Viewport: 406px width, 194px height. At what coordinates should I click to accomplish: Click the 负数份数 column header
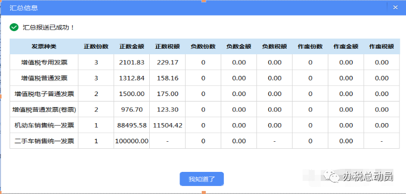[x=203, y=47]
